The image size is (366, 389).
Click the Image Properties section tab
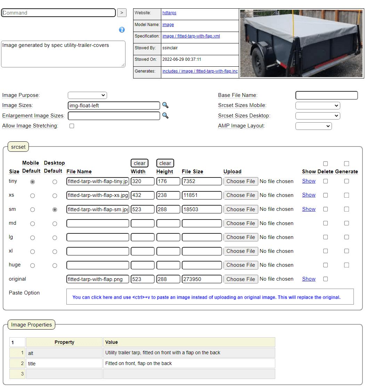coord(31,325)
